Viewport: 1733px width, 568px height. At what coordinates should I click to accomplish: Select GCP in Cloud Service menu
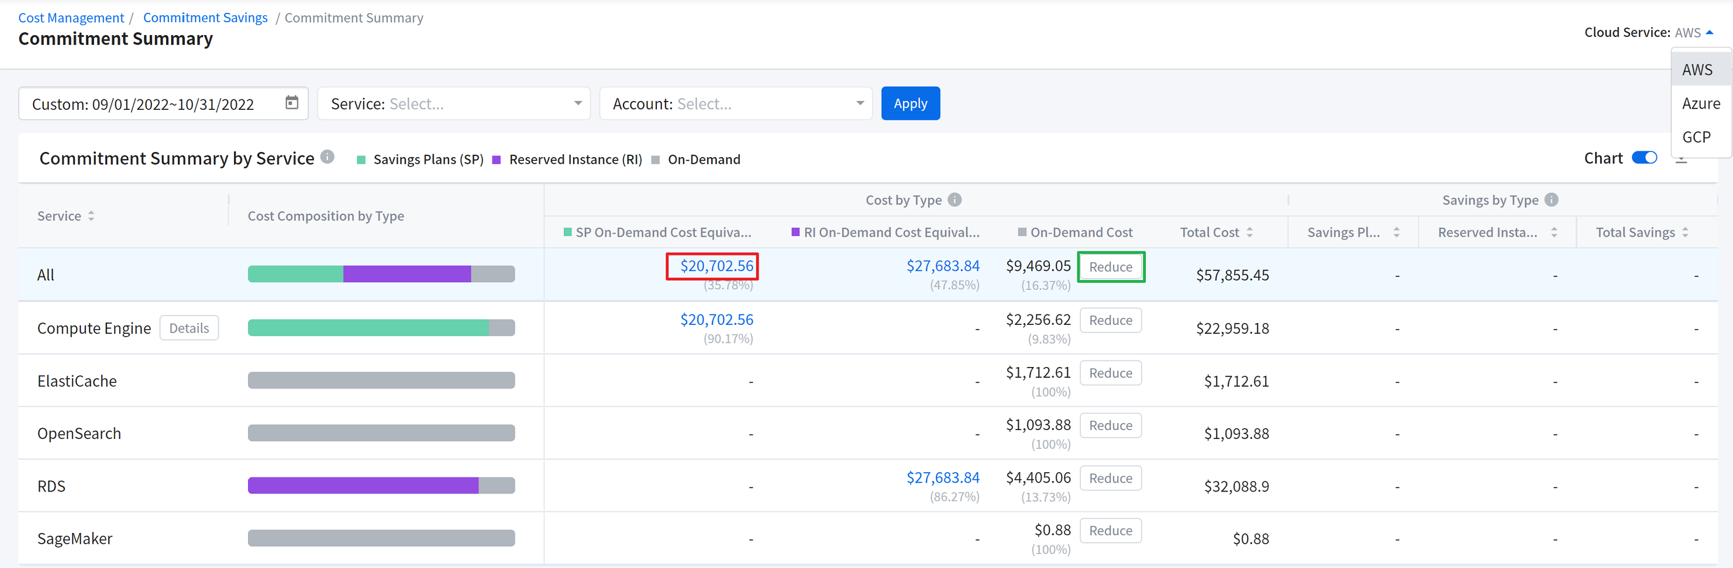pos(1696,137)
